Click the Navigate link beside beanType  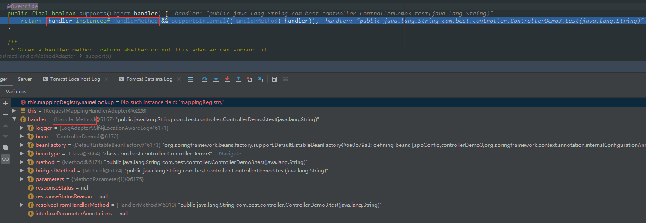pos(230,154)
